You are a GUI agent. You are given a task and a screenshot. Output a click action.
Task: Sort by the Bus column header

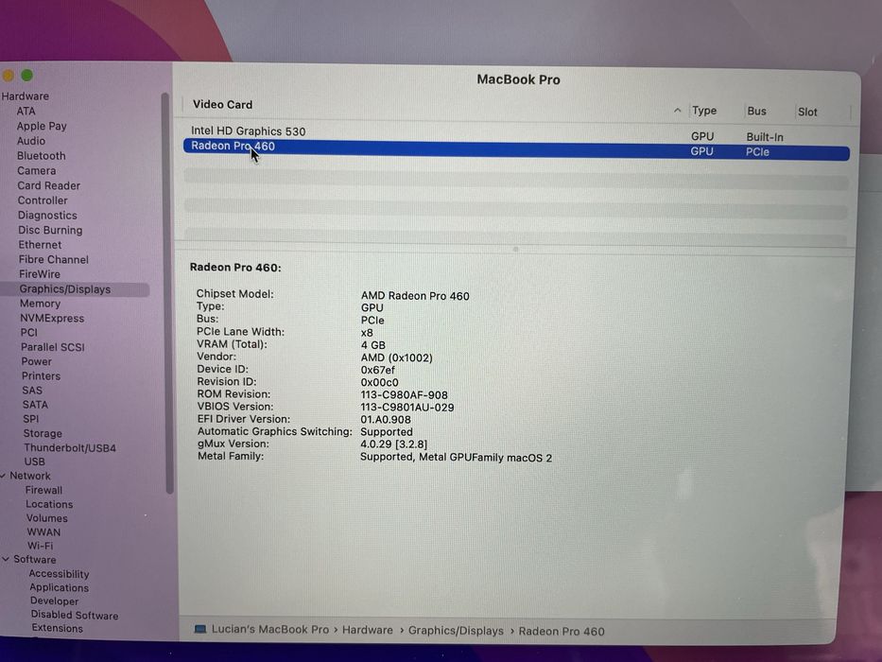tap(756, 112)
